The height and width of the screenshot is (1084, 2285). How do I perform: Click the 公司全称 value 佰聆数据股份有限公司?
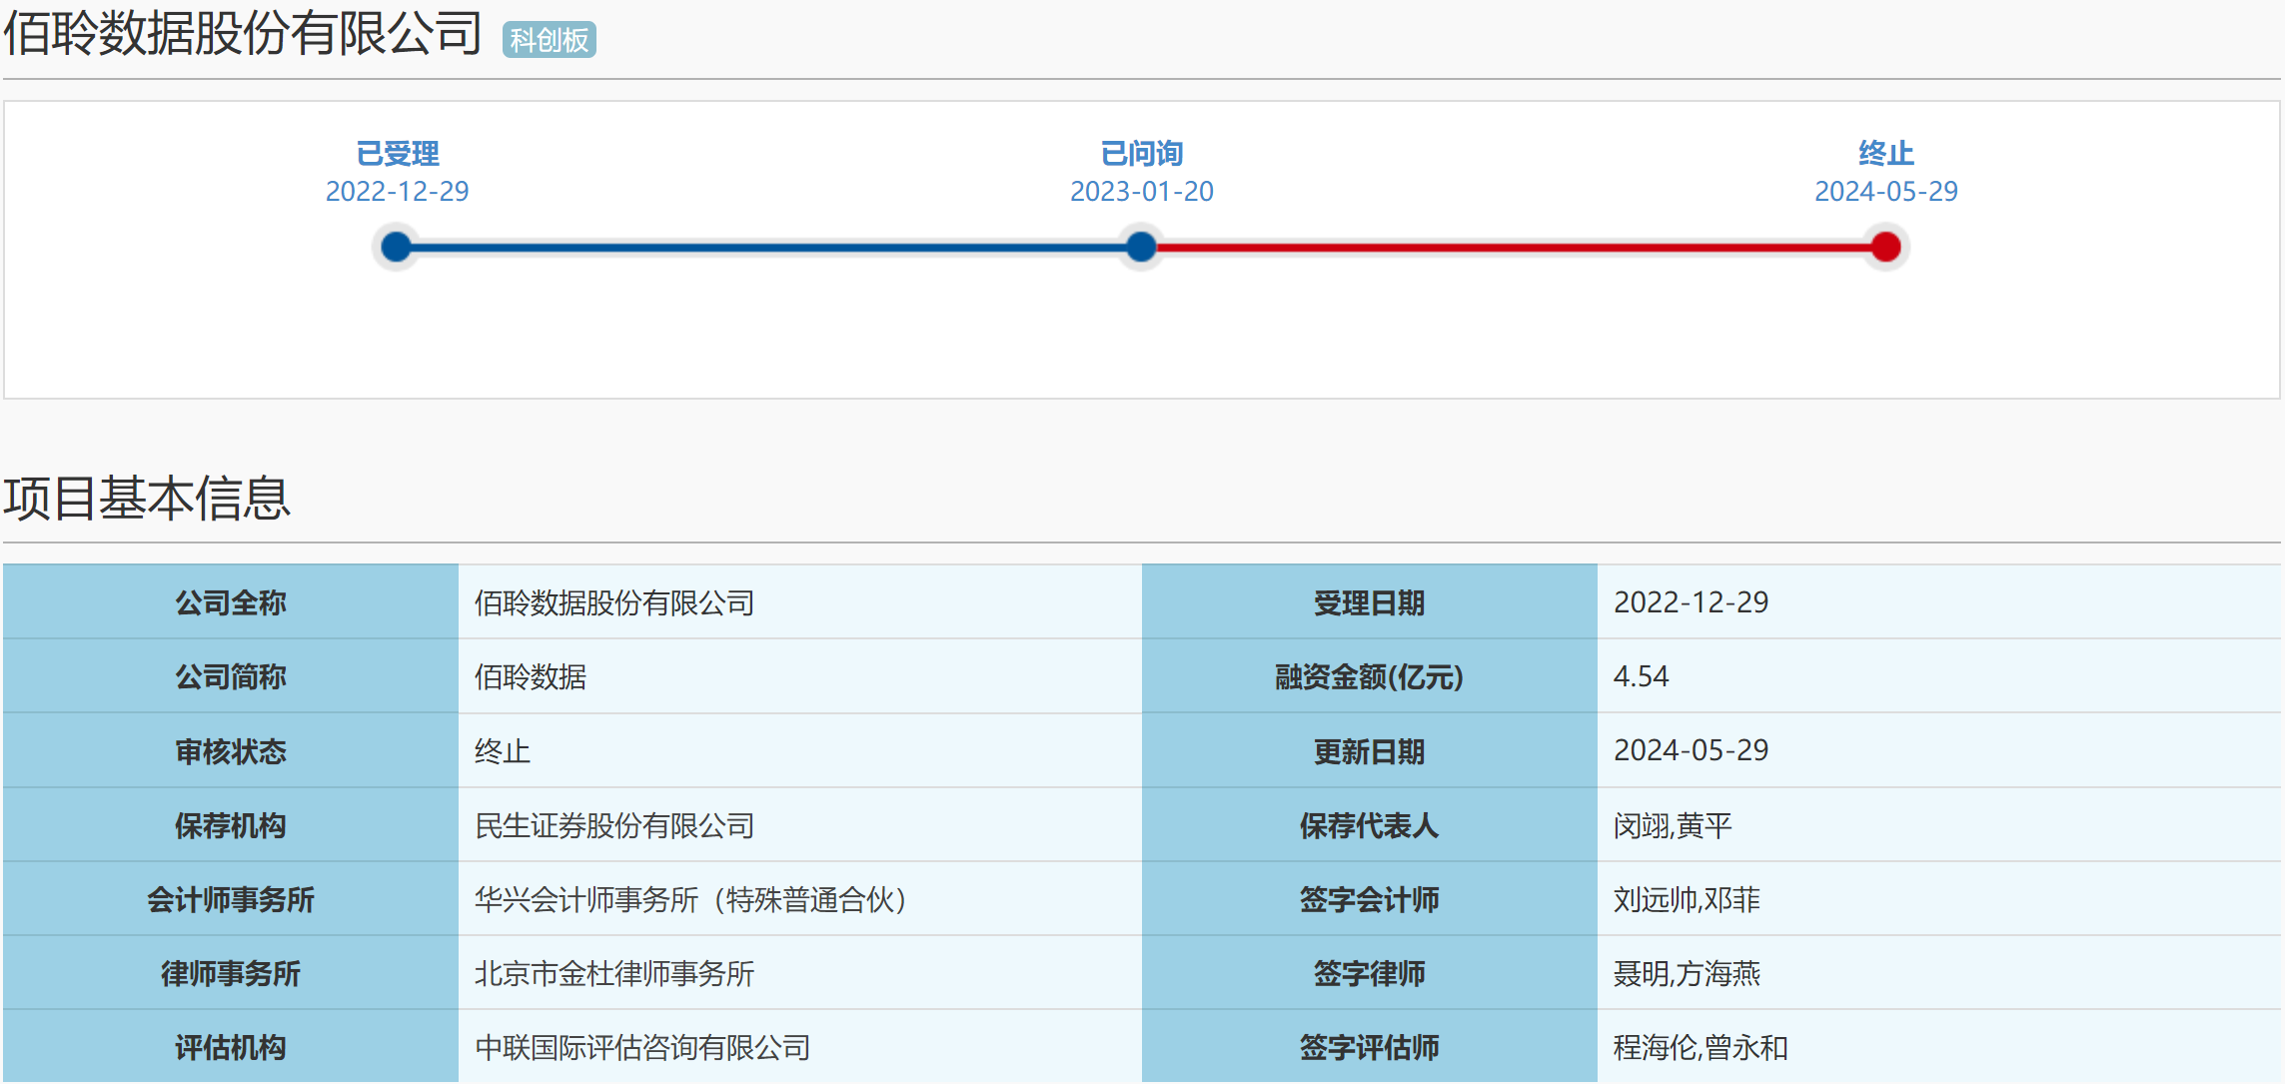614,602
